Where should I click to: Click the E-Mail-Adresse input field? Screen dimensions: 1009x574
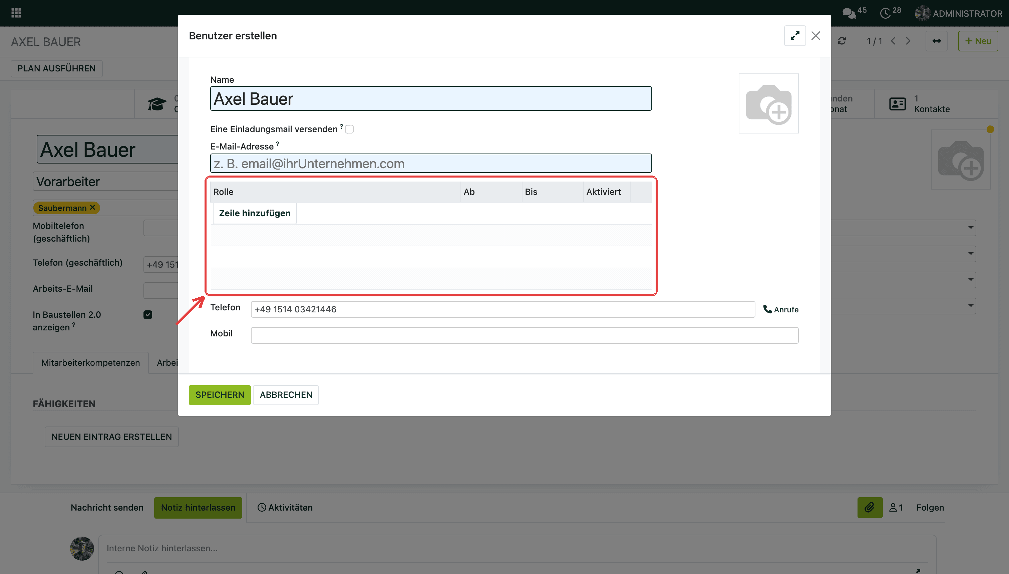click(x=431, y=163)
